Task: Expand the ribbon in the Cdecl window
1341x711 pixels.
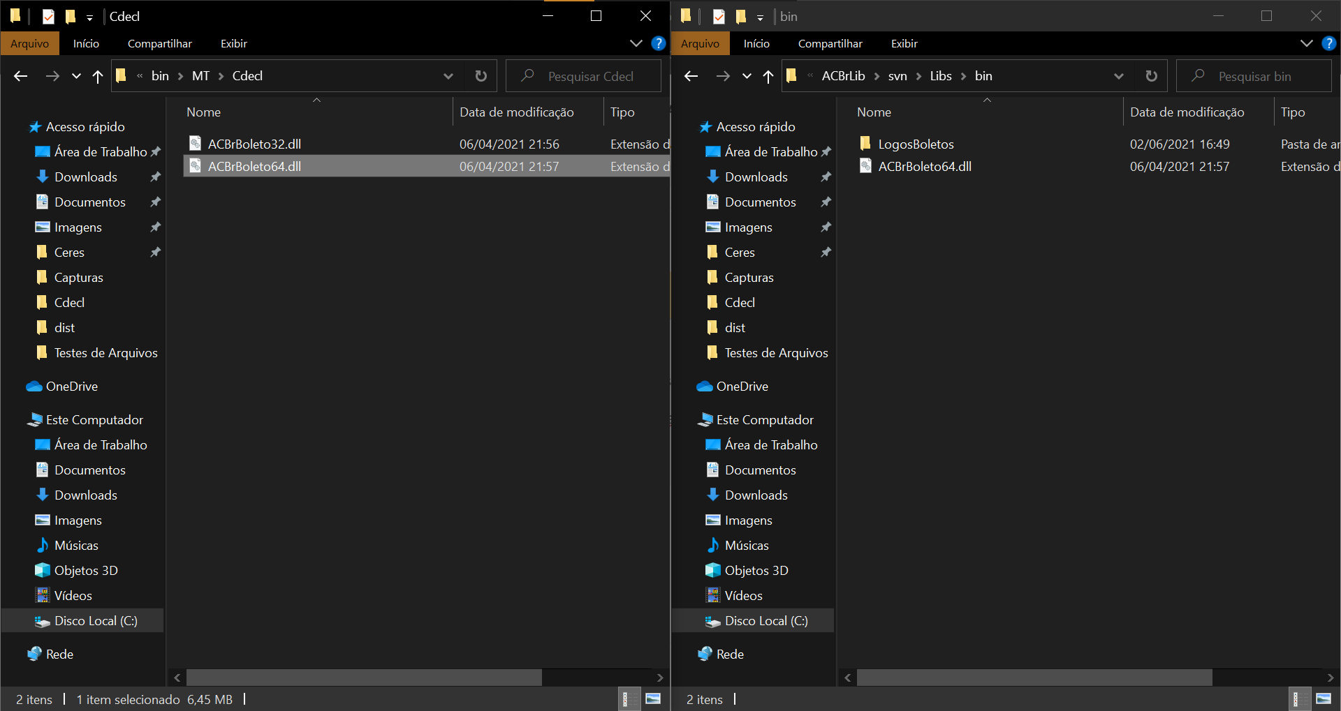Action: tap(636, 43)
